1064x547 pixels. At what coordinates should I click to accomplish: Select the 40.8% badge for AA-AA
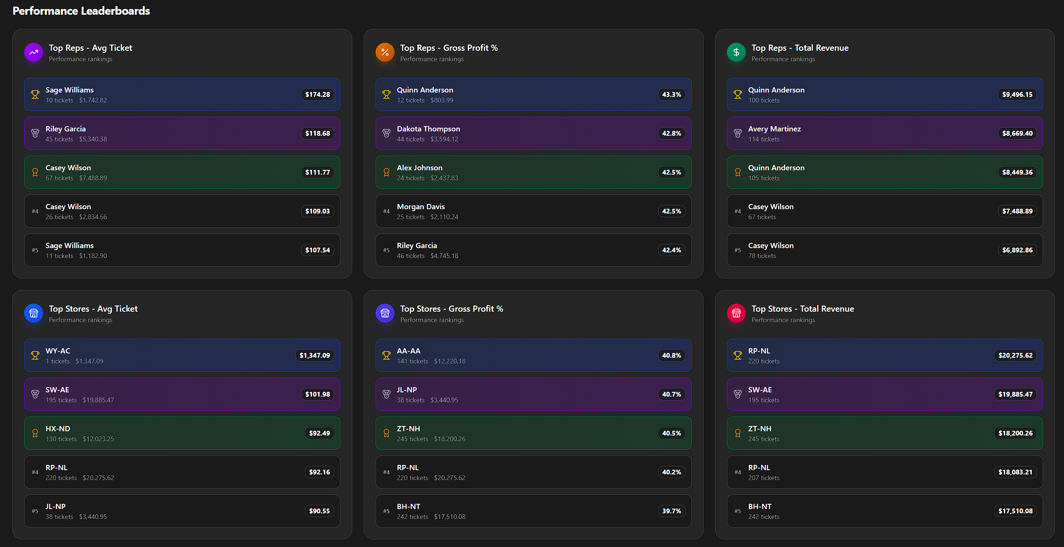(672, 355)
